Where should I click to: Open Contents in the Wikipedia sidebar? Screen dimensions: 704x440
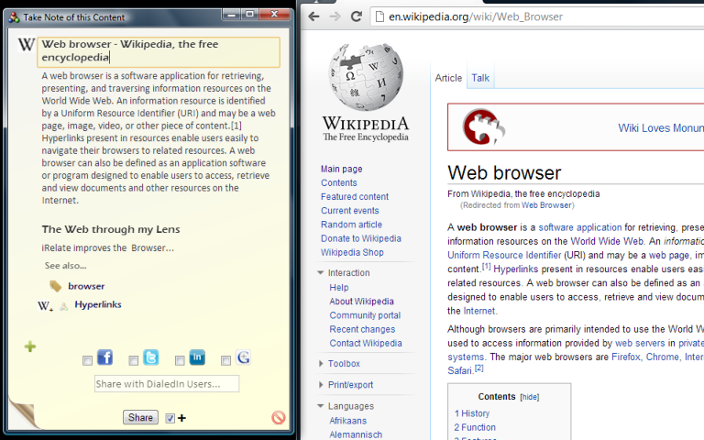pos(339,182)
